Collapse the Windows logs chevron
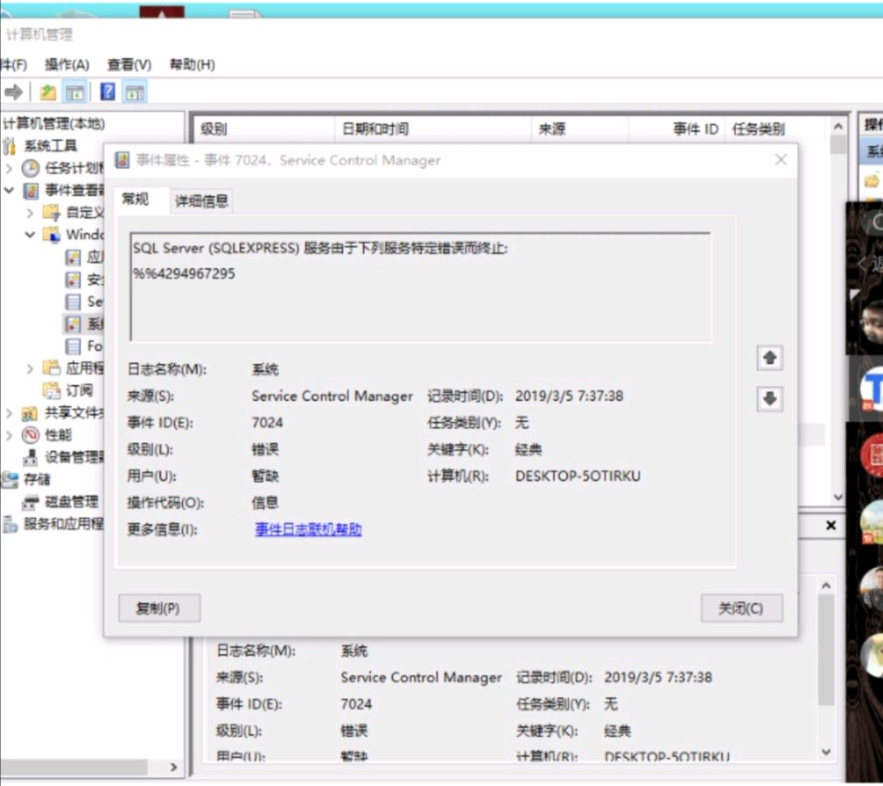This screenshot has height=786, width=883. (x=30, y=235)
